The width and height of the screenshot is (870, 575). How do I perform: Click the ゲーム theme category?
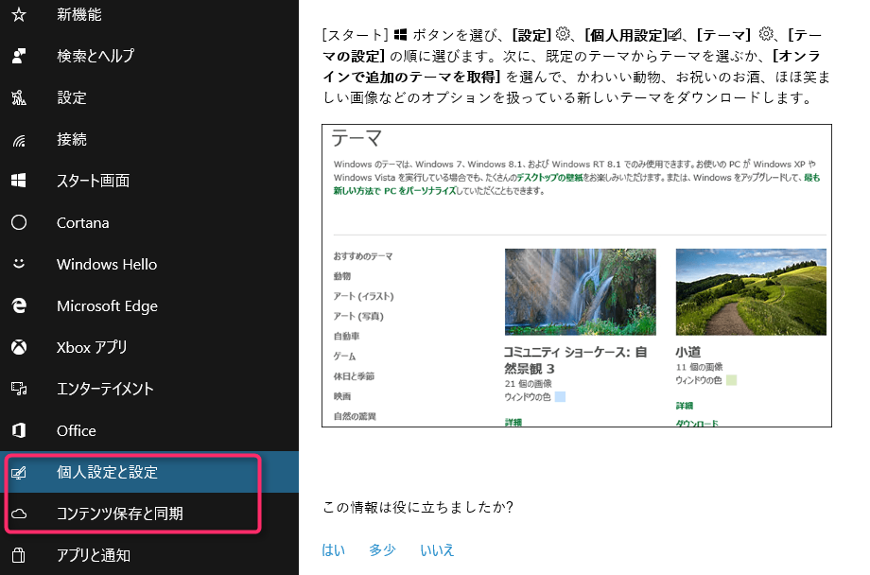pos(344,357)
